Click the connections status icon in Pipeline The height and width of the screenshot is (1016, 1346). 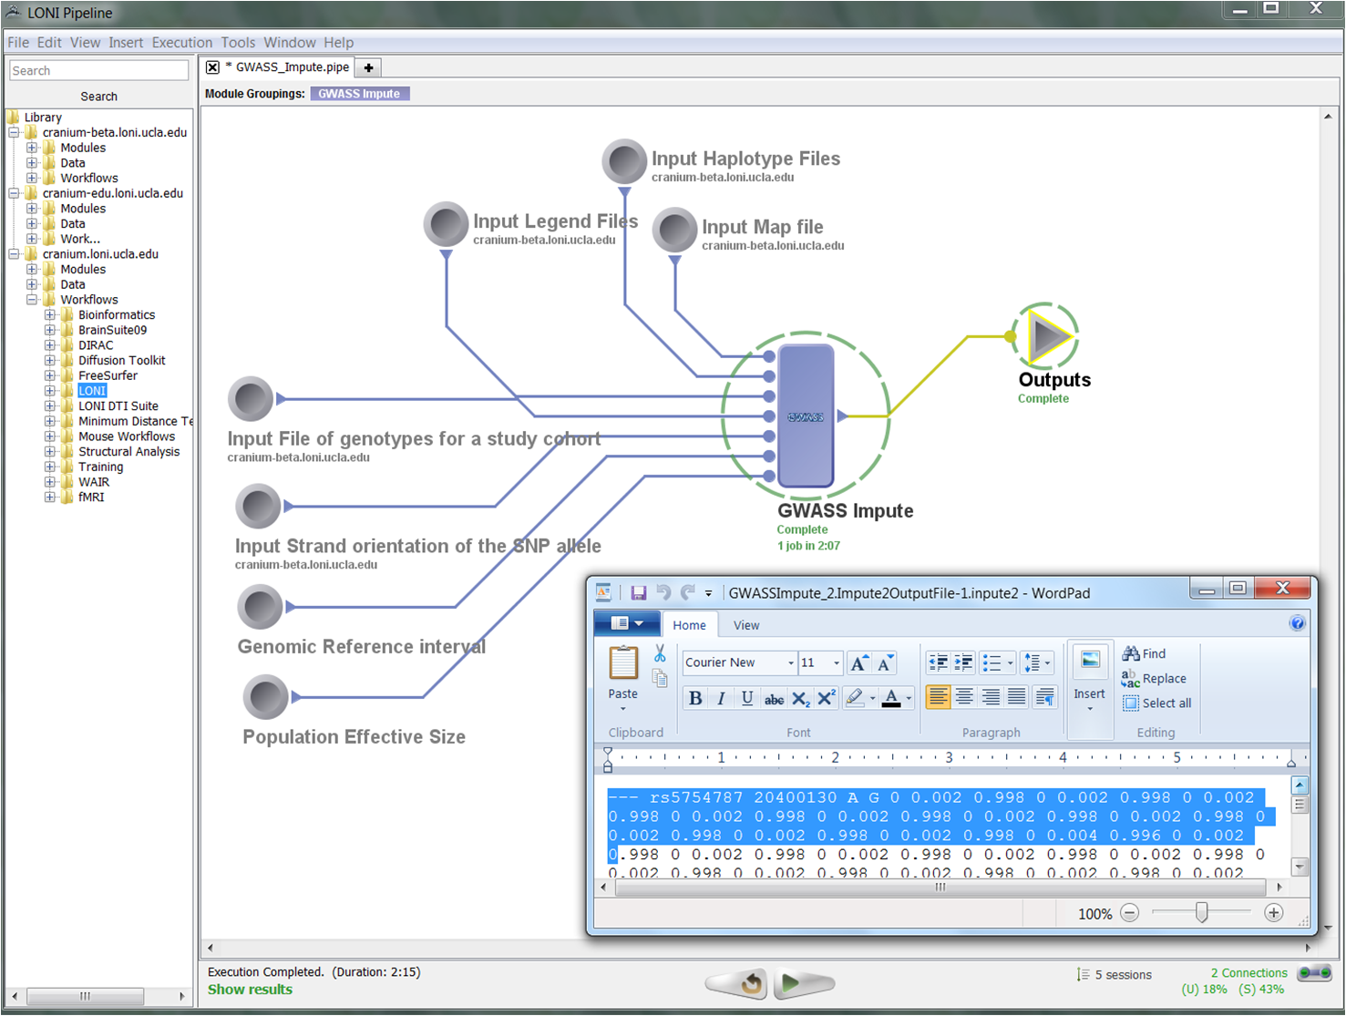[x=1315, y=973]
